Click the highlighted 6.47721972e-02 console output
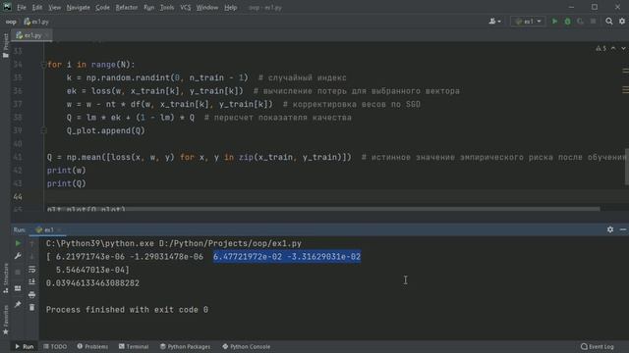 point(248,257)
